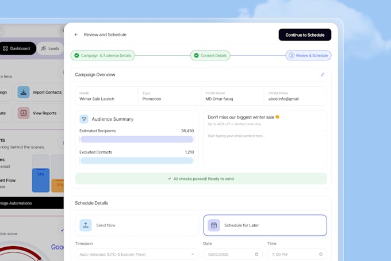This screenshot has height=261, width=391.
Task: Click Manage Automations button in background
Action: point(32,203)
